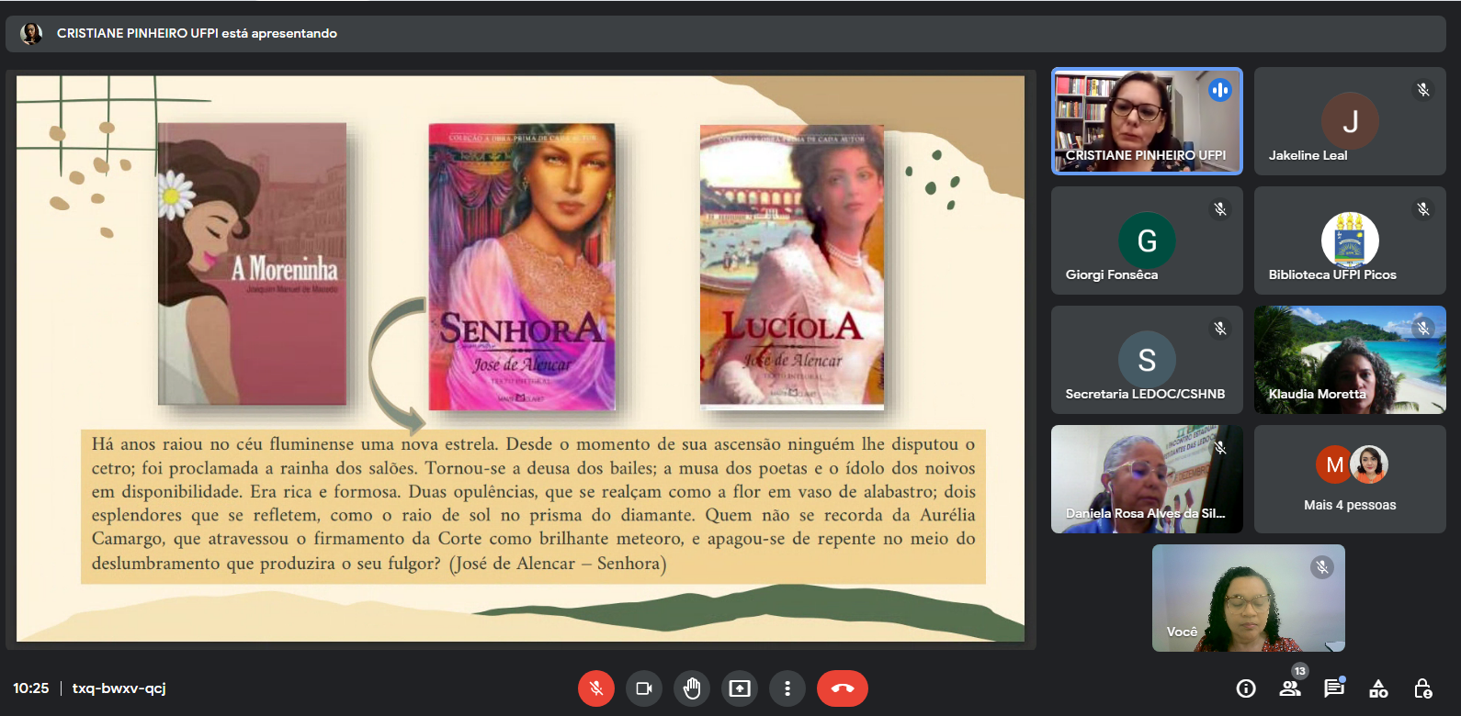Open meeting details info icon
This screenshot has height=716, width=1461.
point(1246,688)
